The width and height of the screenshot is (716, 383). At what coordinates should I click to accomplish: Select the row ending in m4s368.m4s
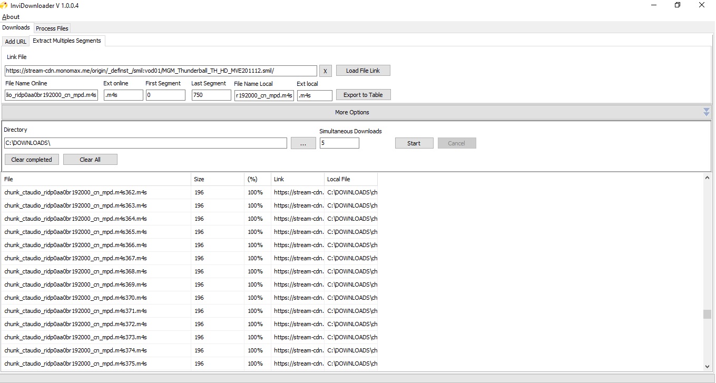click(190, 271)
